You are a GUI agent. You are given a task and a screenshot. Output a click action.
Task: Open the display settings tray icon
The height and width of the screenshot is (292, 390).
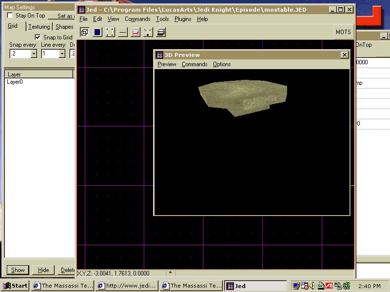[x=296, y=286]
